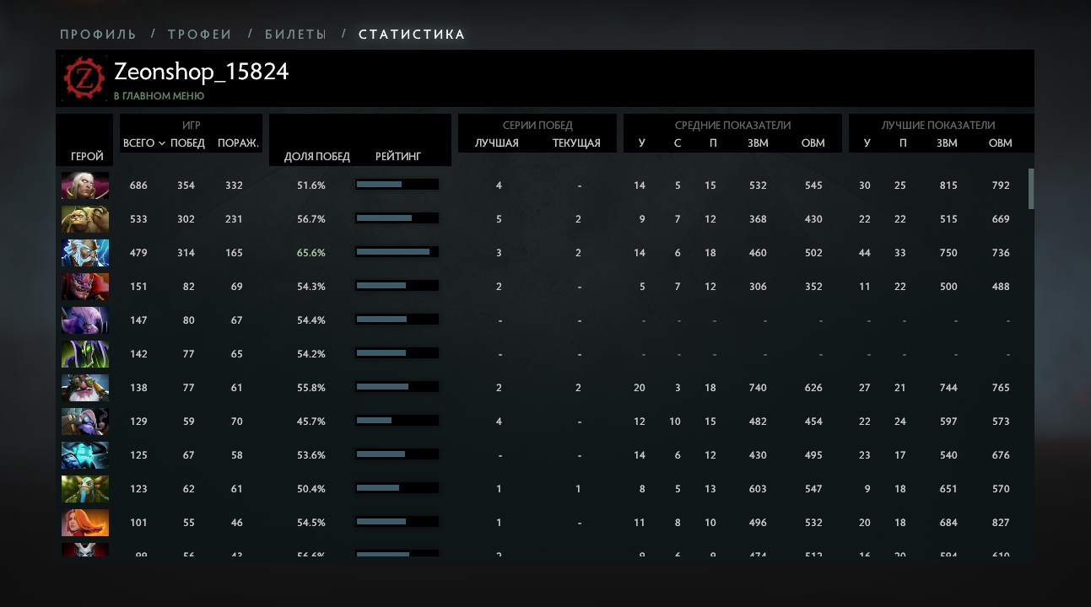Viewport: 1091px width, 607px height.
Task: Click the Zeonshop gear-logo avatar
Action: [x=84, y=78]
